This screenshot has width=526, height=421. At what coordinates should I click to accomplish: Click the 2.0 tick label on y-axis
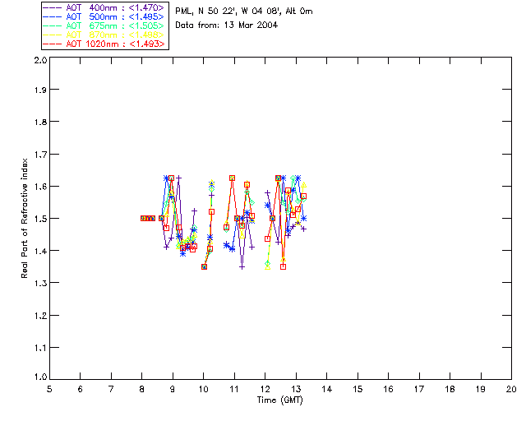coord(40,60)
